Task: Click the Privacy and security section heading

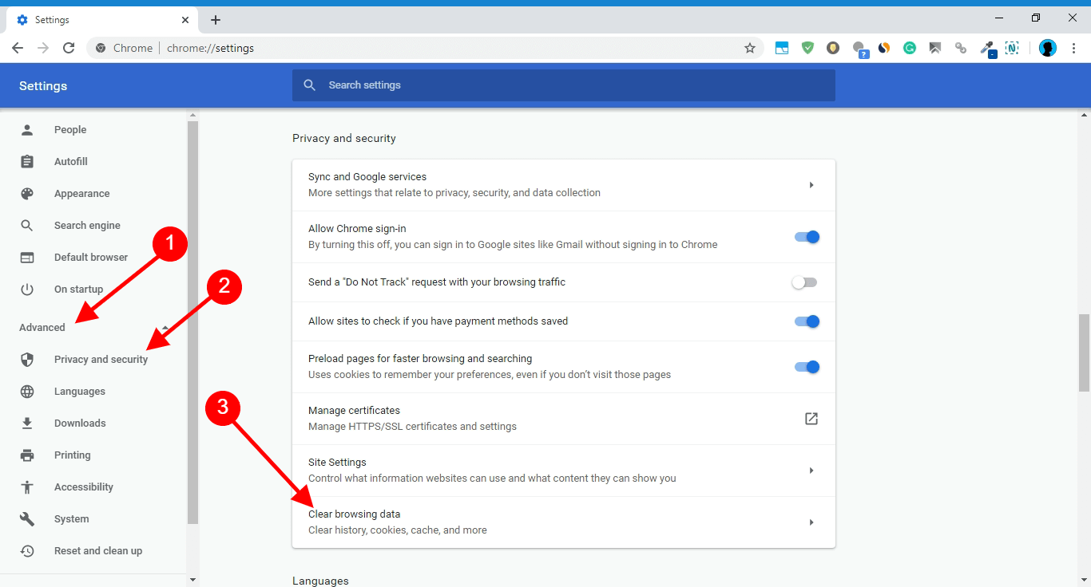Action: pos(344,138)
